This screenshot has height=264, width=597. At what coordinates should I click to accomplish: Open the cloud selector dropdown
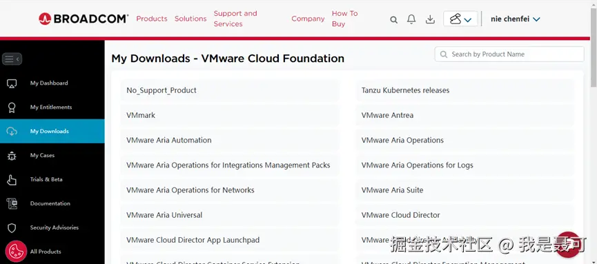point(460,19)
